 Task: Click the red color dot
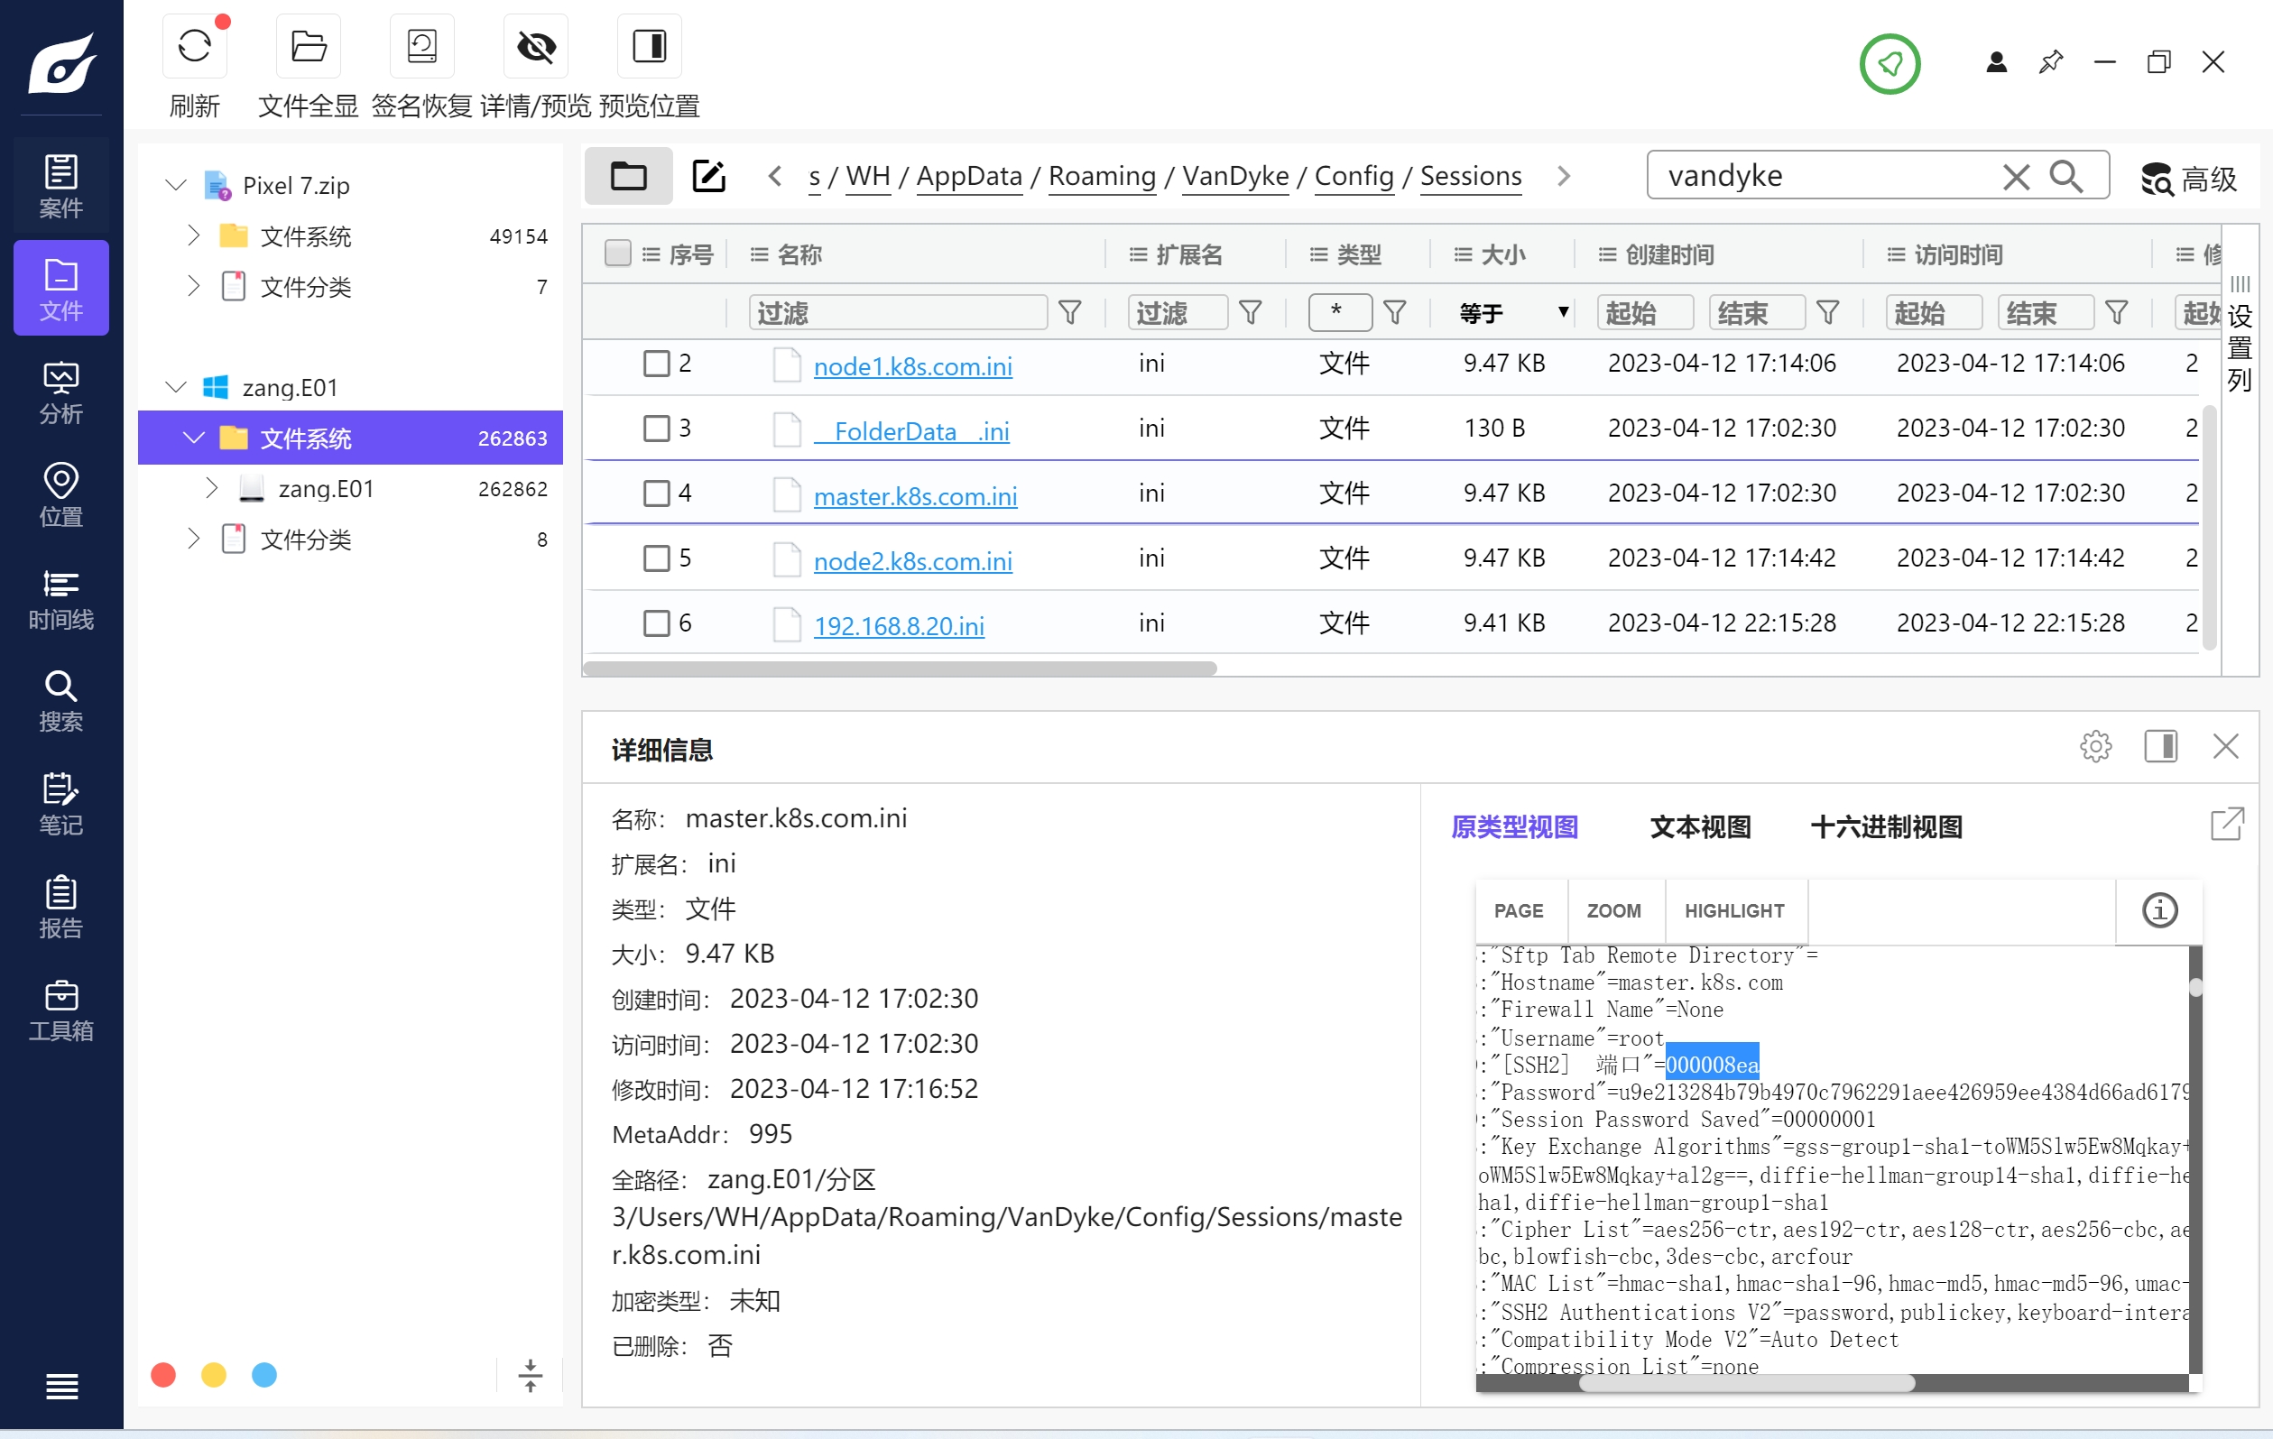point(163,1374)
